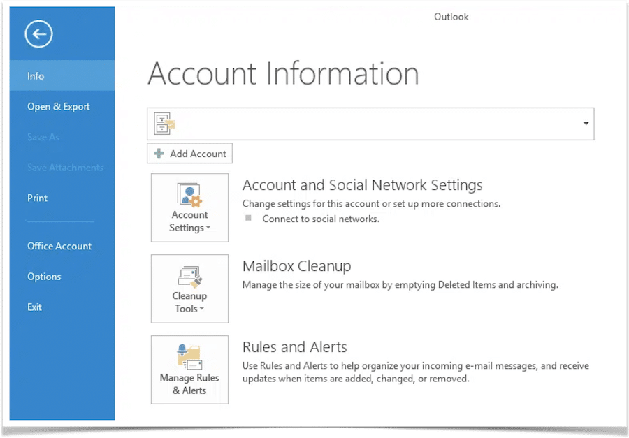Open the Account Settings dropdown arrow
Image resolution: width=629 pixels, height=438 pixels.
click(x=208, y=228)
